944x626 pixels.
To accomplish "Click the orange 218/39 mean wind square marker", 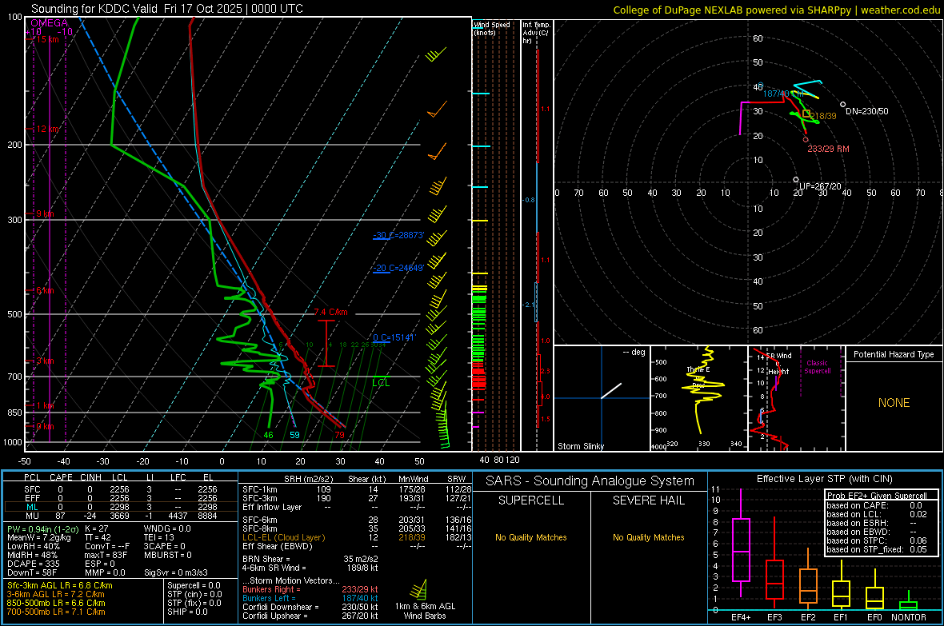I will 806,114.
